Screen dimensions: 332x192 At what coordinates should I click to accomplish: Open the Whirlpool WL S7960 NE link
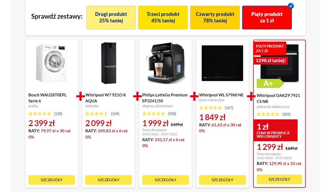pos(221,95)
